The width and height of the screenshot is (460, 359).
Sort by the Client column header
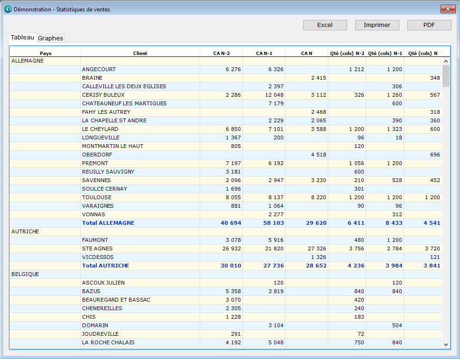click(x=140, y=53)
